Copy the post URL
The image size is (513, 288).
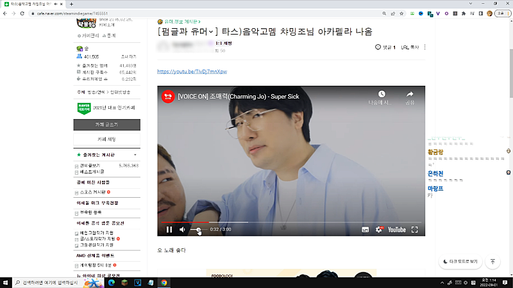pyautogui.click(x=410, y=47)
